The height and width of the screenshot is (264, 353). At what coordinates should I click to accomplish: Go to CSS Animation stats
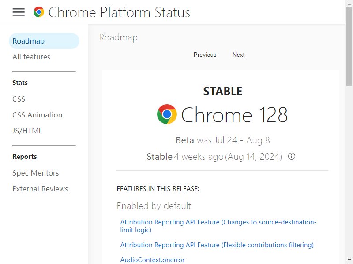click(38, 115)
